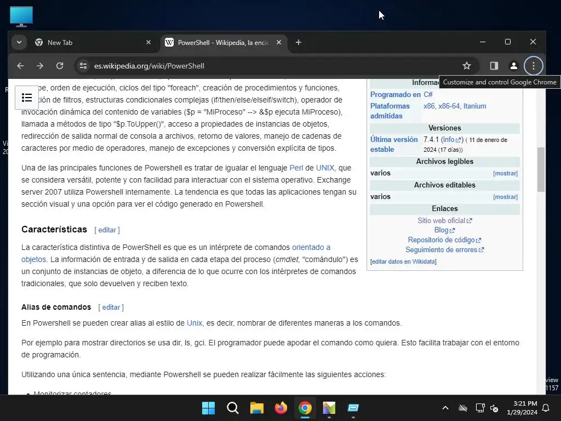Image resolution: width=561 pixels, height=421 pixels.
Task: Open the clock showing 3:21 PM
Action: tap(522, 408)
